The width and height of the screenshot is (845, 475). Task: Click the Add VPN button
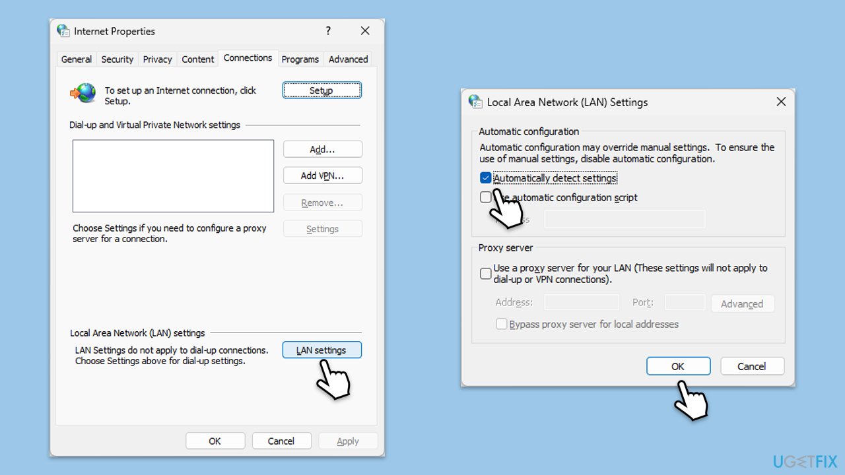(322, 175)
